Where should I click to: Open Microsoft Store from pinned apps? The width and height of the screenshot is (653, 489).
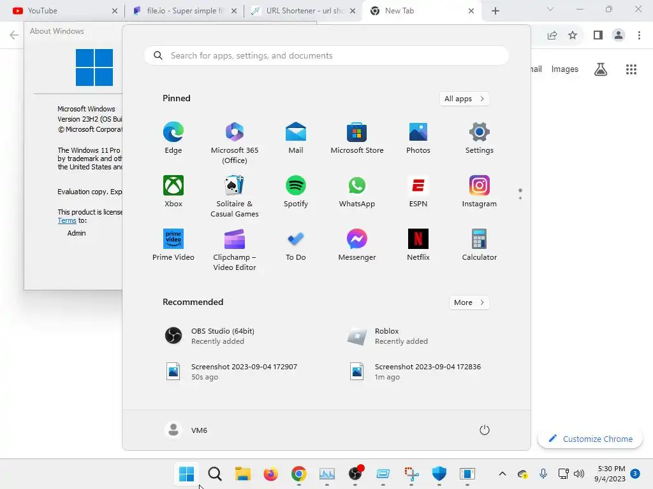[357, 138]
